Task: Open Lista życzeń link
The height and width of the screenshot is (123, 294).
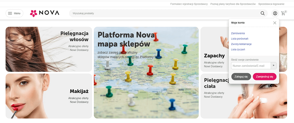Action: click(238, 49)
